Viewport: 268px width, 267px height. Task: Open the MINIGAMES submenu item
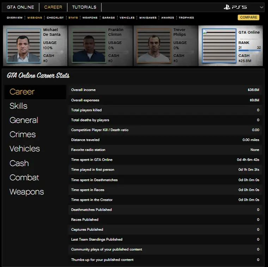[x=148, y=18]
